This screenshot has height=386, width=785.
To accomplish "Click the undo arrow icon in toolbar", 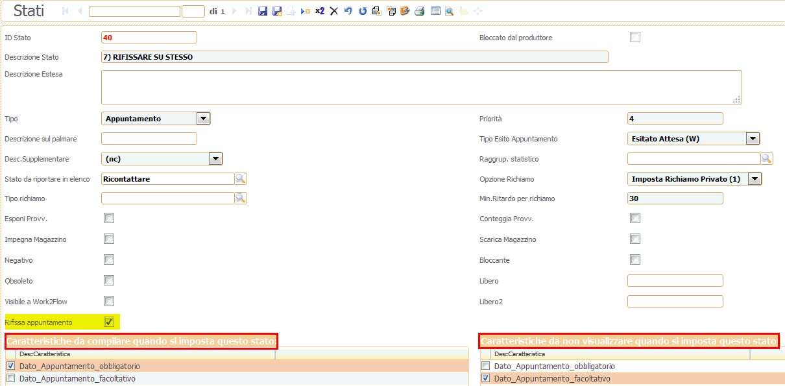I will (x=348, y=11).
